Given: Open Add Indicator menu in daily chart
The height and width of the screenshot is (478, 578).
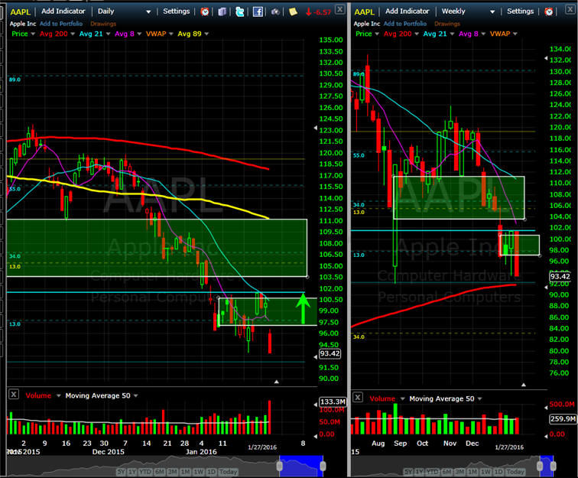Looking at the screenshot, I should [65, 11].
